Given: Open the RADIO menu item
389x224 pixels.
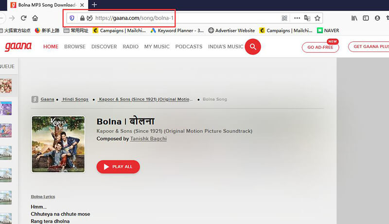Looking at the screenshot, I should pyautogui.click(x=130, y=47).
